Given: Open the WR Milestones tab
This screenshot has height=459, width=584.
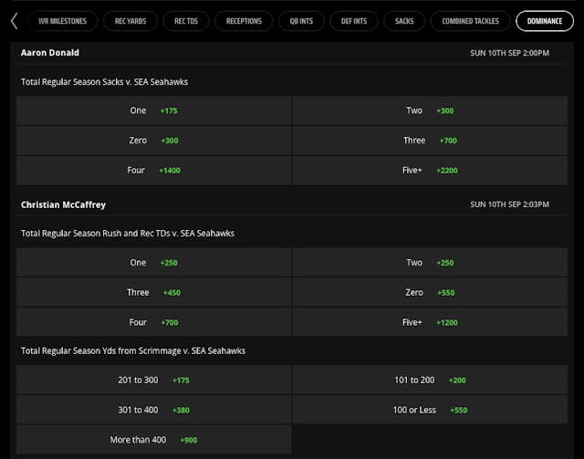Looking at the screenshot, I should click(x=62, y=21).
